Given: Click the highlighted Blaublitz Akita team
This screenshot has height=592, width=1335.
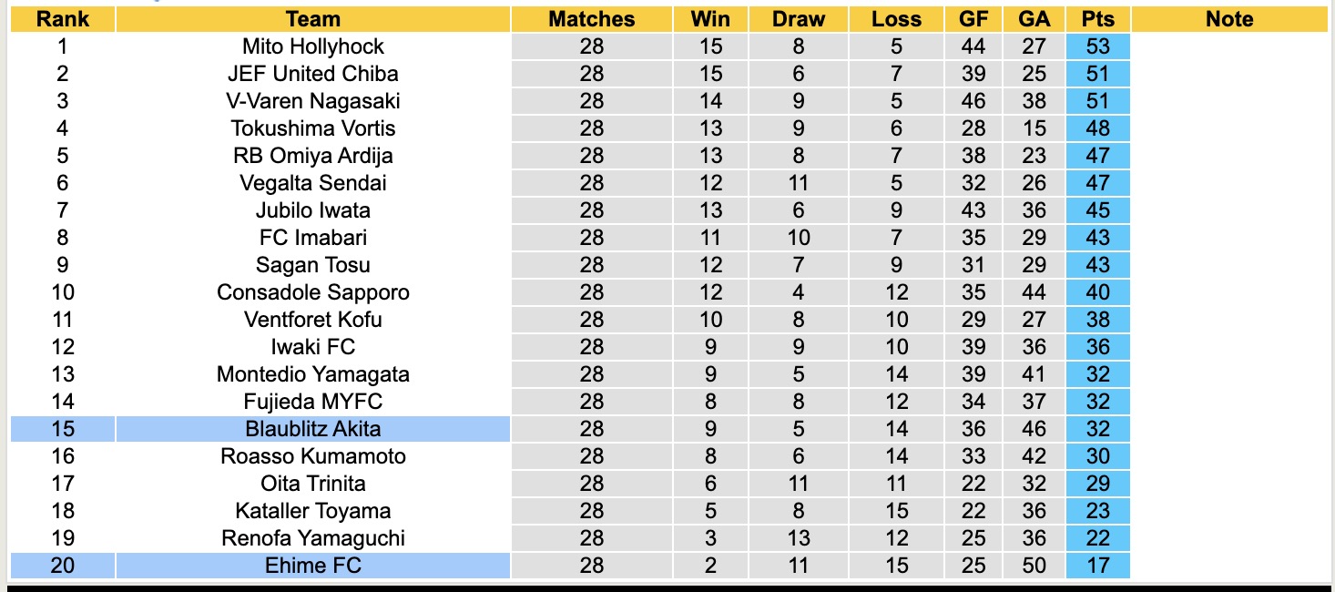Looking at the screenshot, I should coord(312,429).
